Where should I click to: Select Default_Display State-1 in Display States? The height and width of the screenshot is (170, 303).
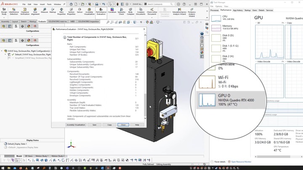(x=18, y=144)
